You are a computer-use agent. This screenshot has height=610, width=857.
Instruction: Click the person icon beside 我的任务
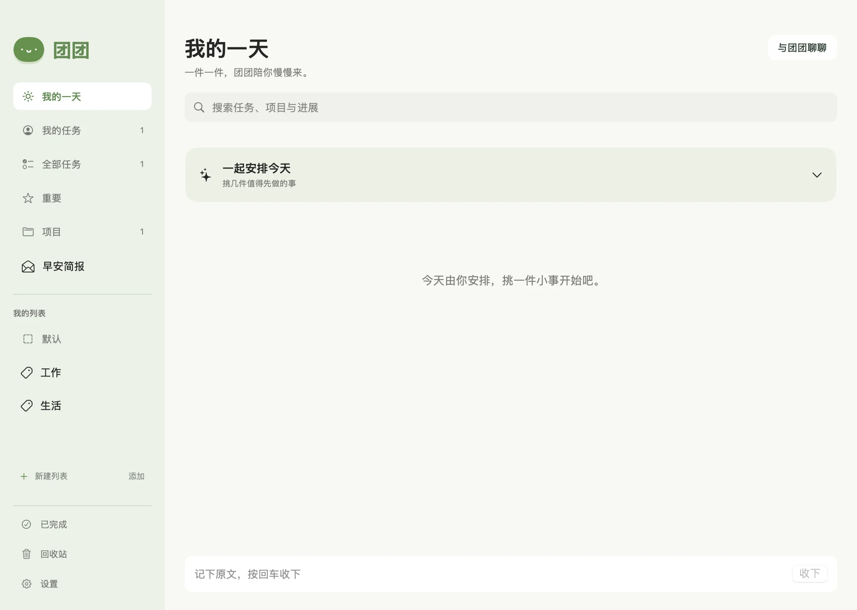click(x=28, y=130)
